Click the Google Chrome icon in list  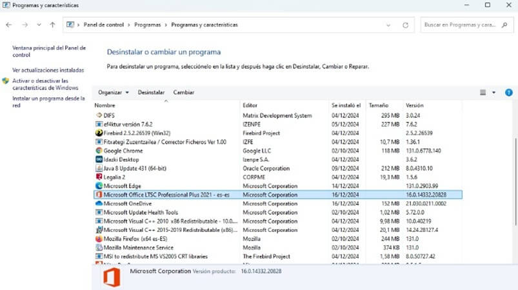tap(99, 151)
